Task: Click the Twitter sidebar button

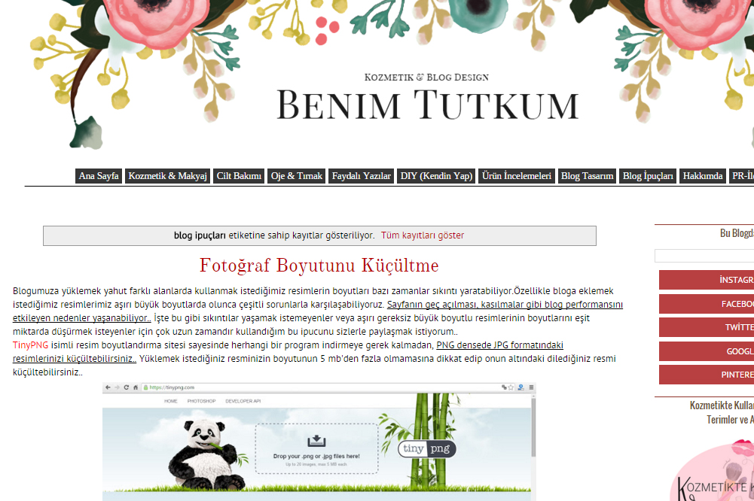Action: pyautogui.click(x=707, y=327)
